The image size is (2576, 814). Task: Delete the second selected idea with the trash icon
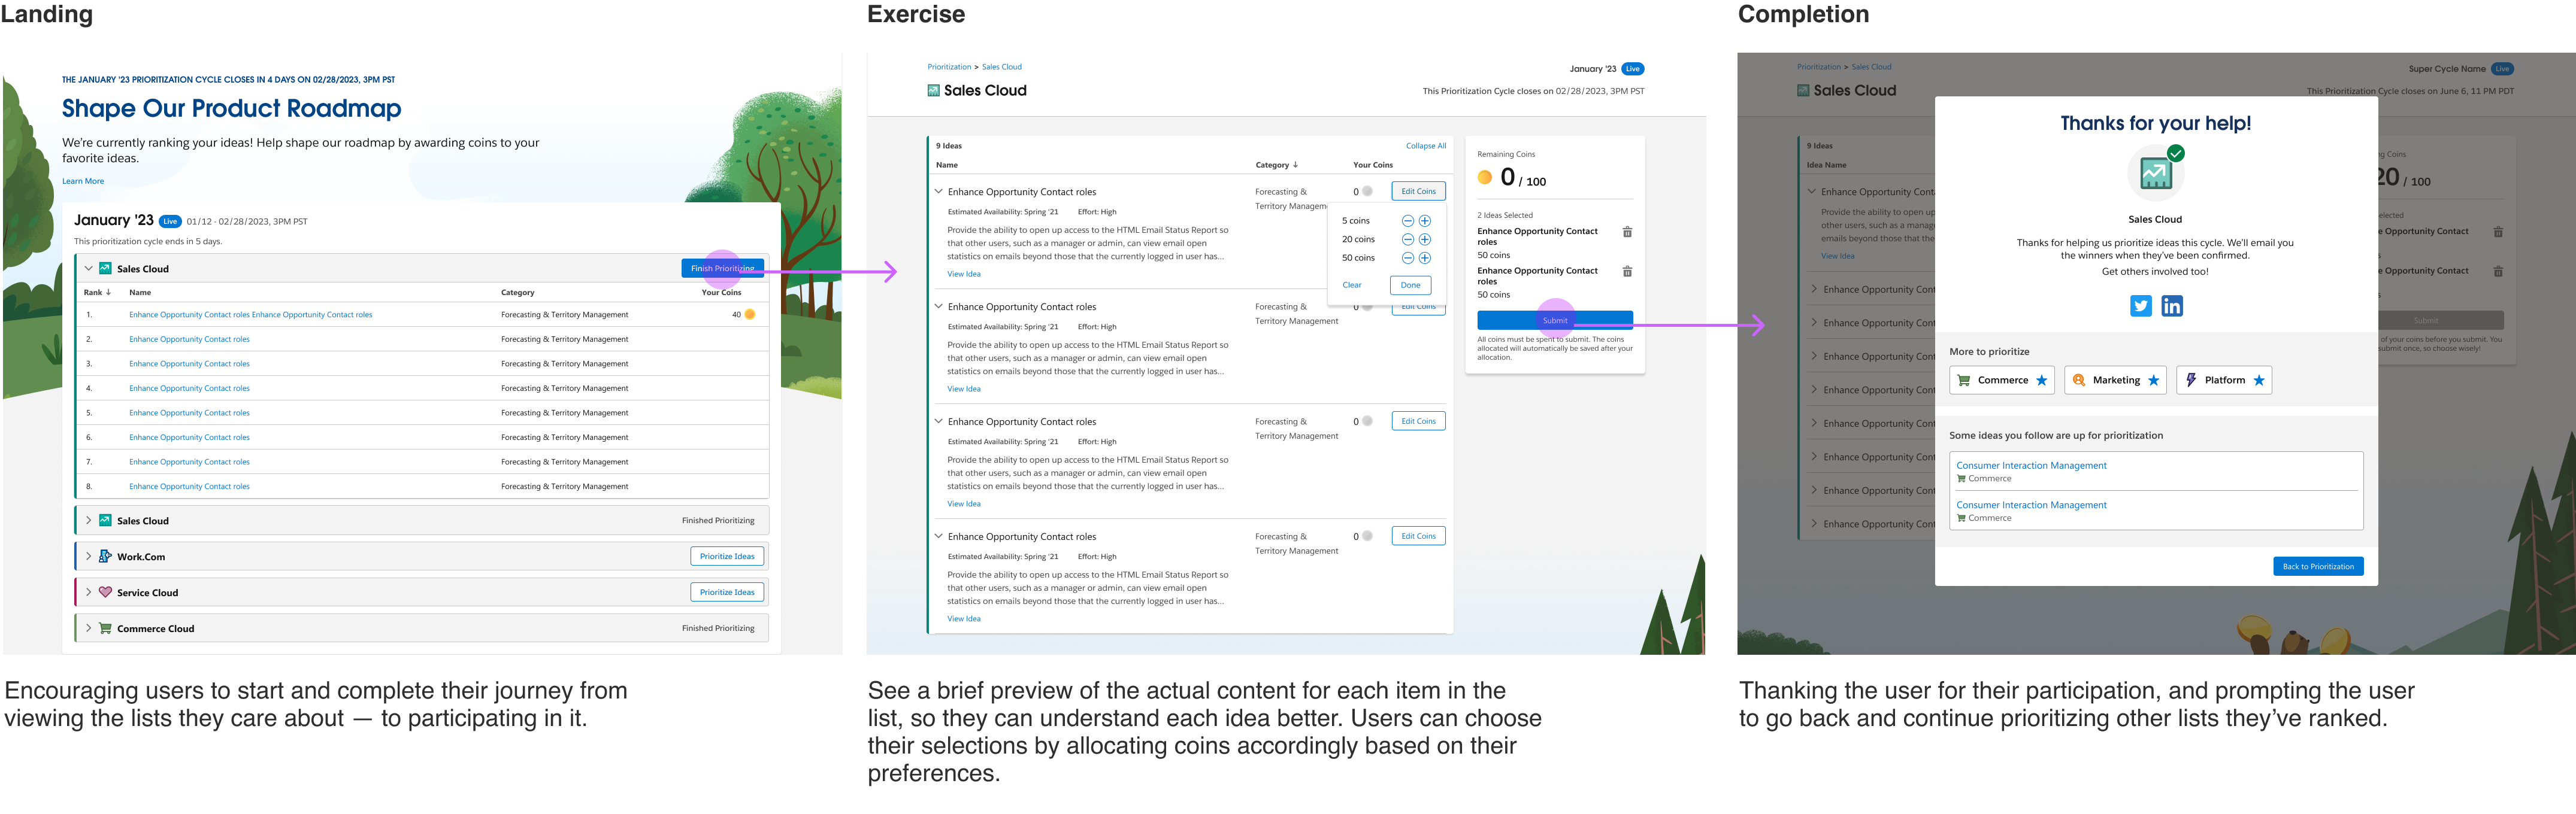point(1627,272)
